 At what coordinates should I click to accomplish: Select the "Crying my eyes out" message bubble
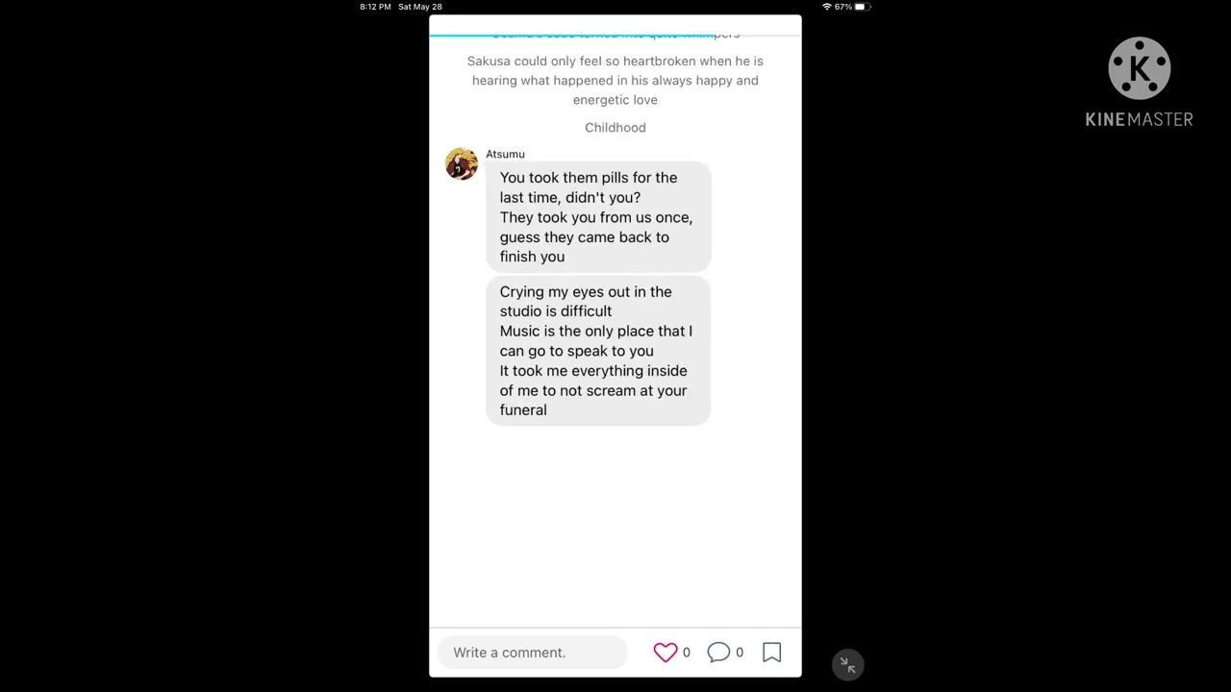point(598,351)
